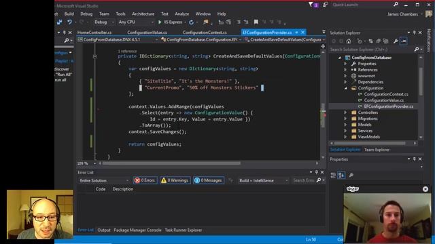
Task: Pin the Solution Explorer panel
Action: coord(414,33)
